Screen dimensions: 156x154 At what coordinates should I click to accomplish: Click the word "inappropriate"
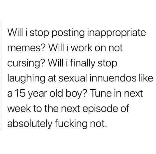pos(117,33)
